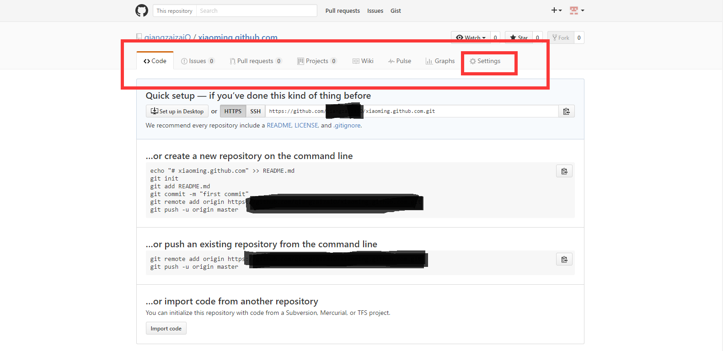
Task: Copy the push existing repository commands icon
Action: click(564, 259)
